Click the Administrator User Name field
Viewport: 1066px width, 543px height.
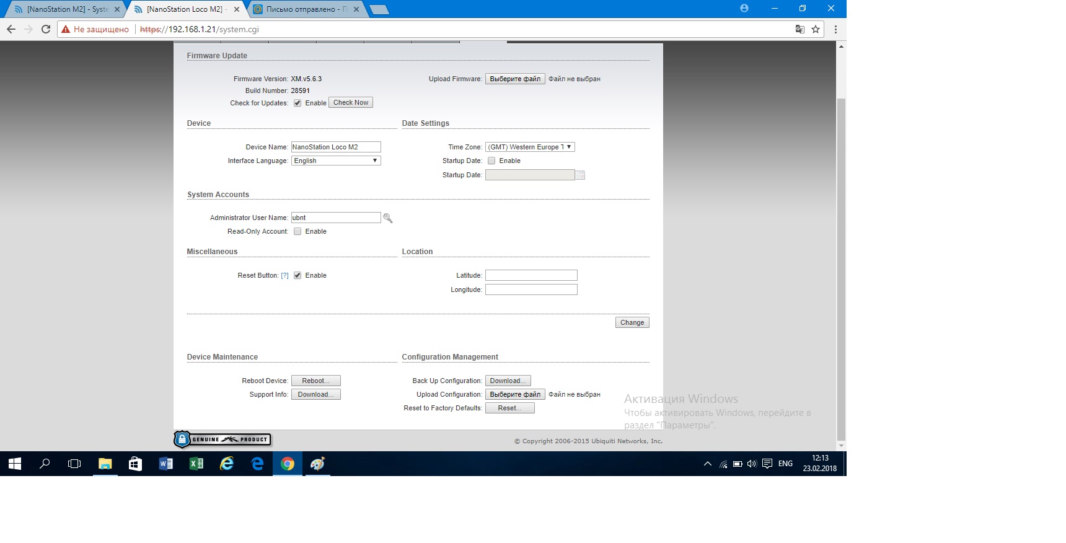[x=336, y=218]
